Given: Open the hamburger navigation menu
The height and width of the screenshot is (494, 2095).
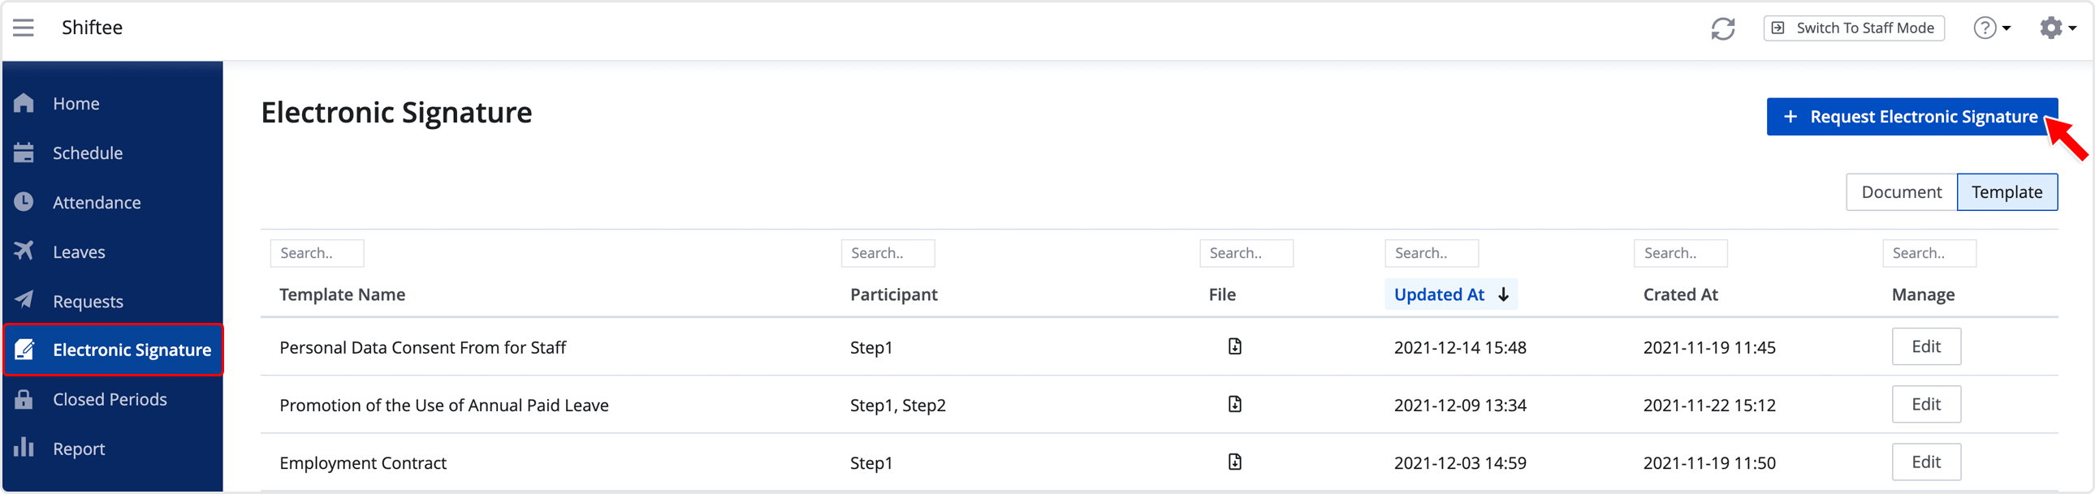Looking at the screenshot, I should pyautogui.click(x=24, y=28).
